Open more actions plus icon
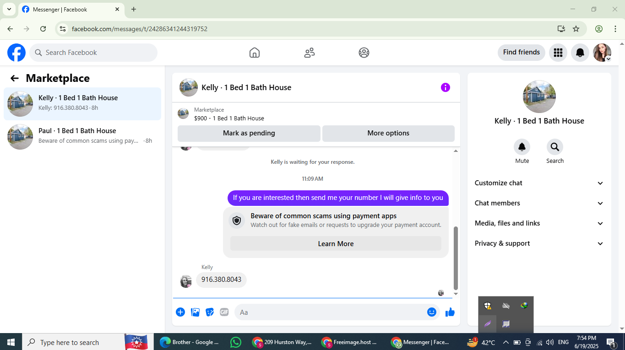This screenshot has height=350, width=625. point(180,312)
